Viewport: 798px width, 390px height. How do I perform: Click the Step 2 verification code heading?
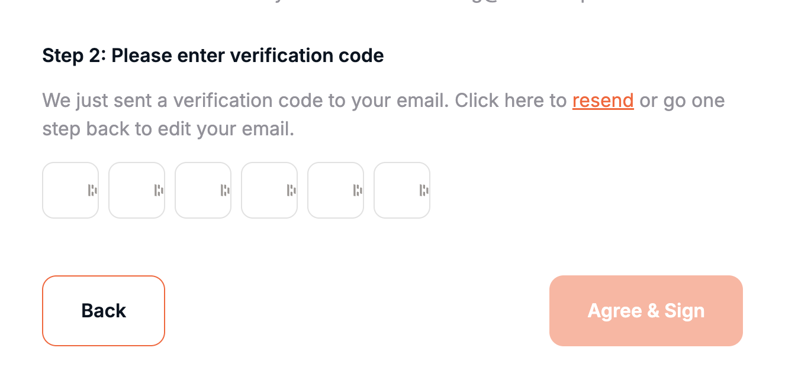point(213,56)
